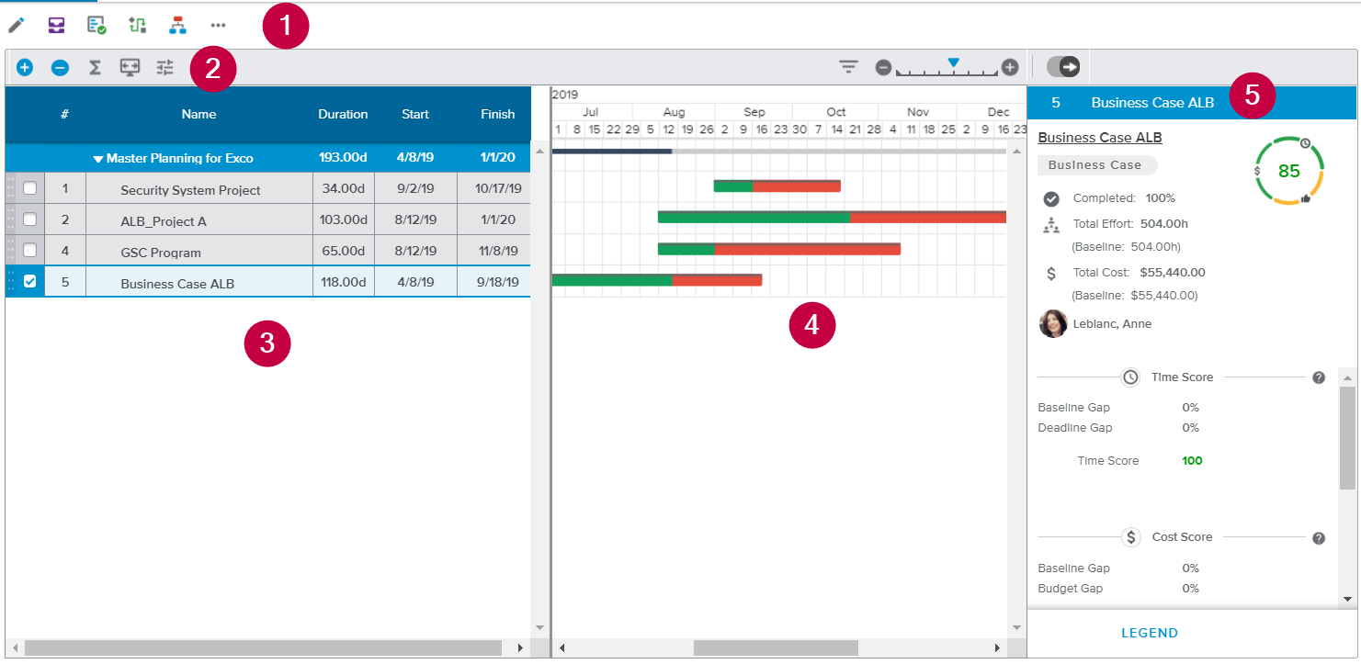Click the sigma summation icon

click(95, 67)
